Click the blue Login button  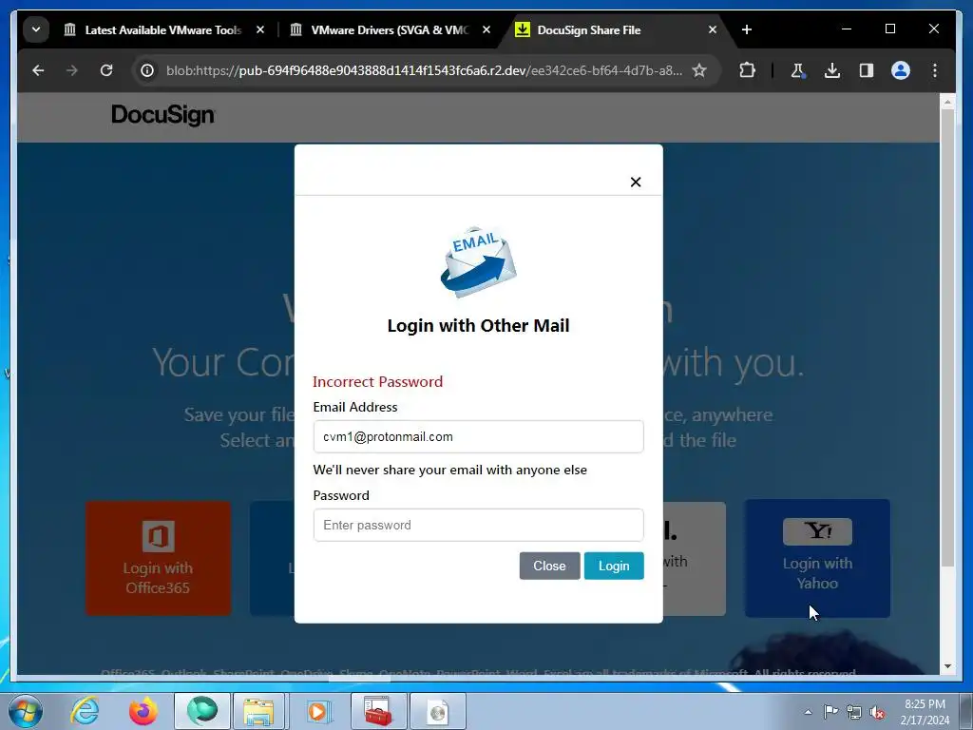pyautogui.click(x=614, y=566)
